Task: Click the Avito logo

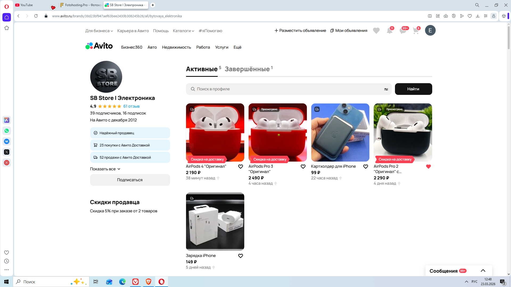Action: coord(99,46)
